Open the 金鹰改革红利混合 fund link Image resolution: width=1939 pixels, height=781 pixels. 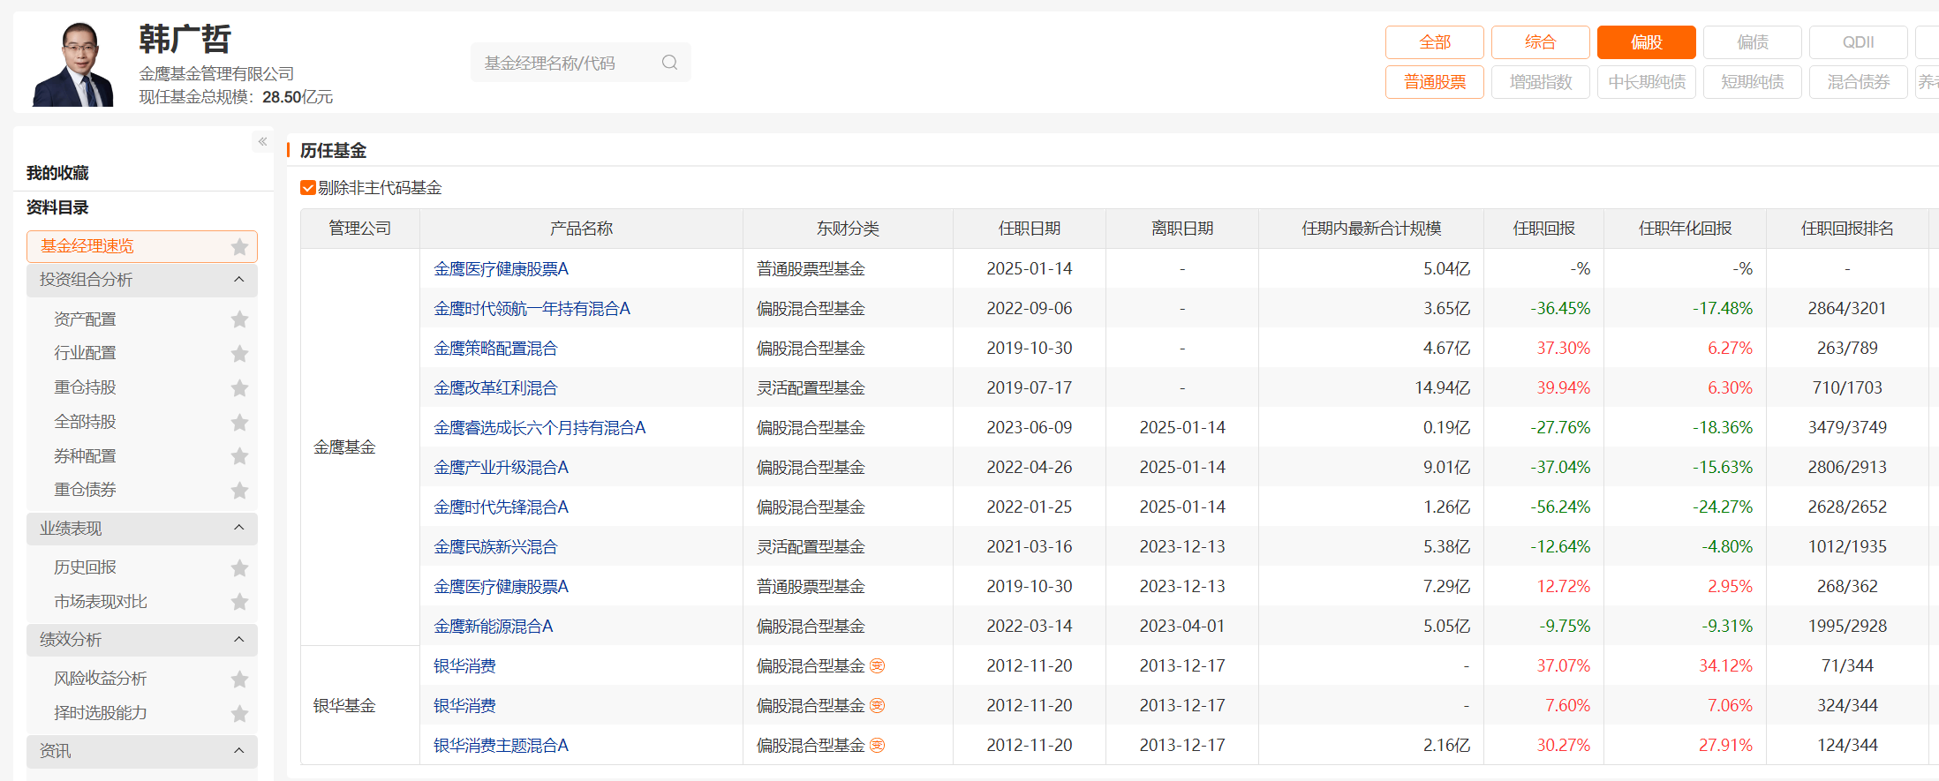[x=495, y=388]
